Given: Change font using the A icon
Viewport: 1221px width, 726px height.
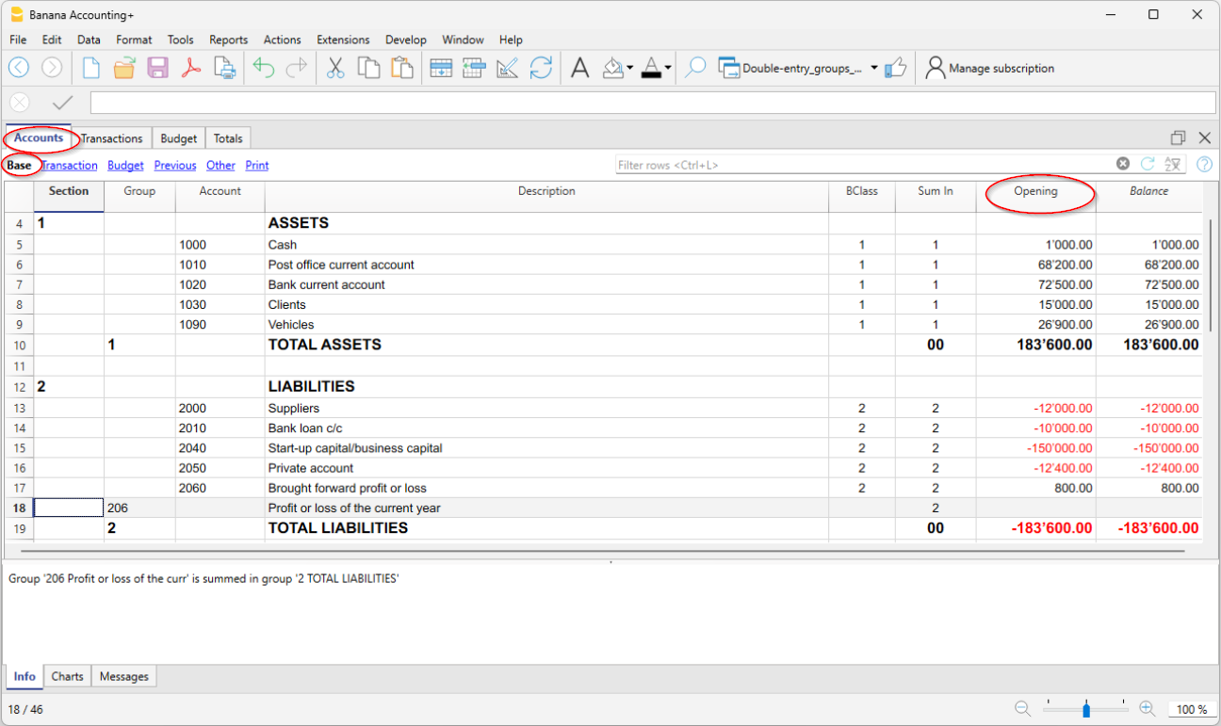Looking at the screenshot, I should 579,67.
